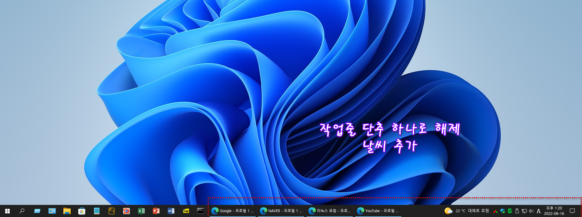Image resolution: width=582 pixels, height=217 pixels.
Task: Open network status tray icon
Action: pyautogui.click(x=524, y=211)
